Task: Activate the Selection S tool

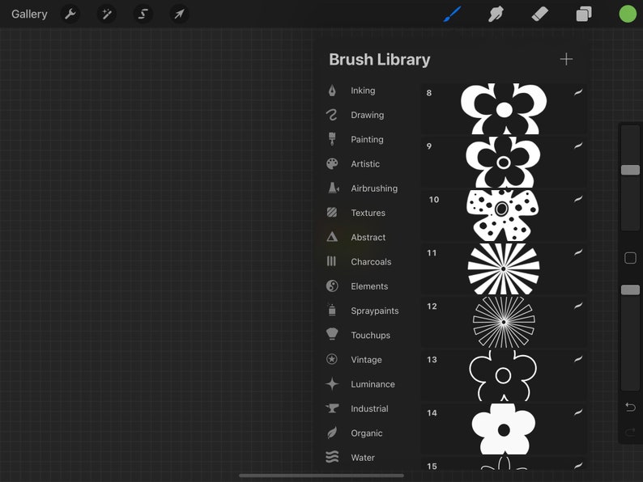Action: (143, 14)
